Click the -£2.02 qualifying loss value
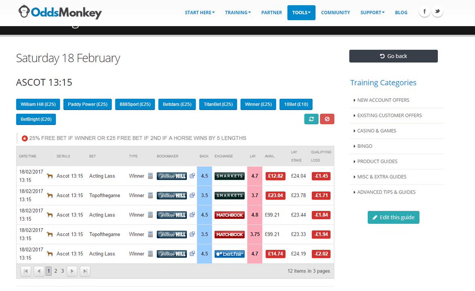 tap(321, 253)
